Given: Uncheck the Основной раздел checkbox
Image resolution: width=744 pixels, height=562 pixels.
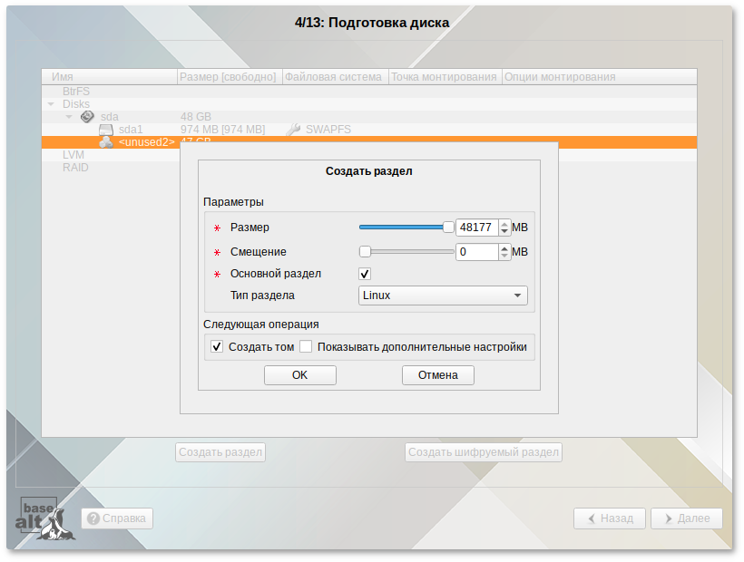Looking at the screenshot, I should click(365, 273).
